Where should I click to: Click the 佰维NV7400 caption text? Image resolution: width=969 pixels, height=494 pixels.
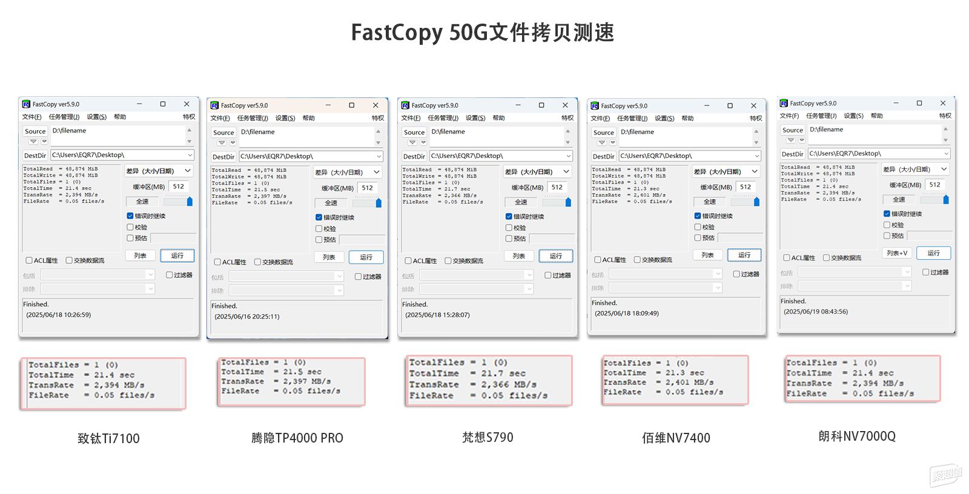pyautogui.click(x=676, y=438)
